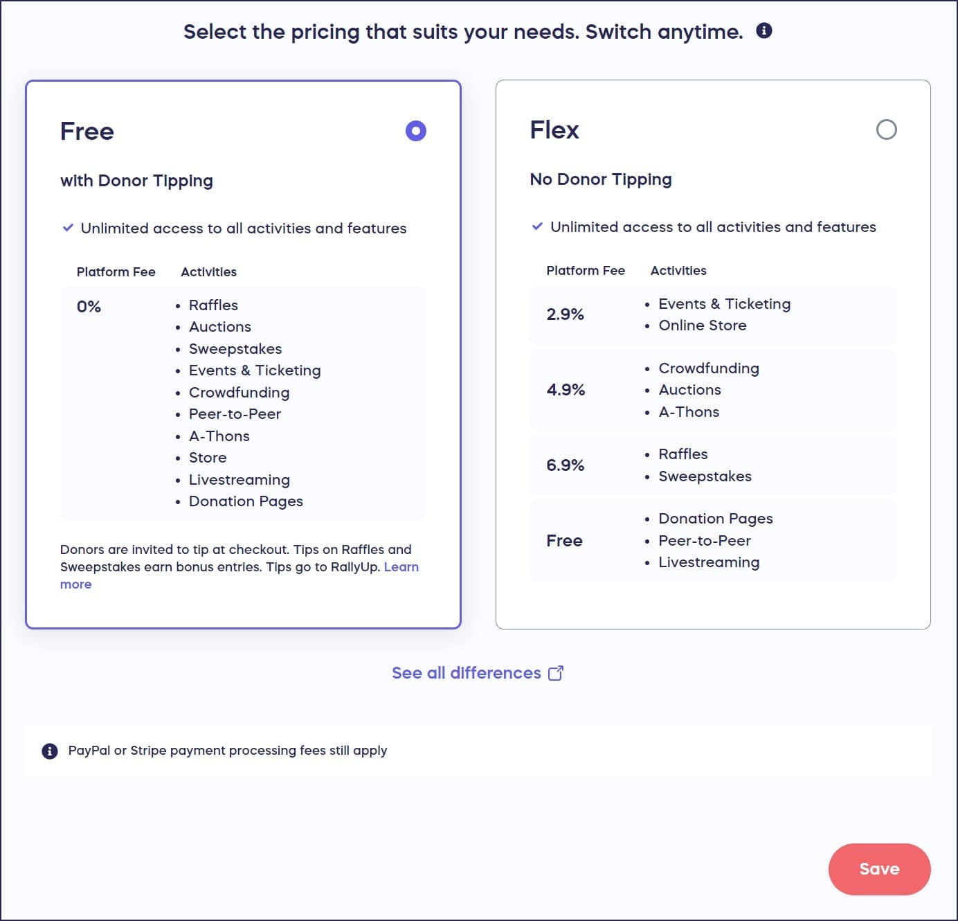Click the 6.9% platform fee in Flex

point(565,465)
